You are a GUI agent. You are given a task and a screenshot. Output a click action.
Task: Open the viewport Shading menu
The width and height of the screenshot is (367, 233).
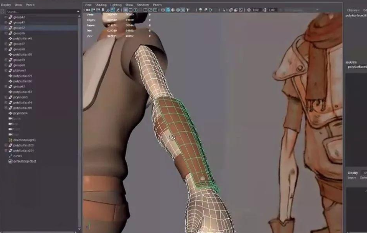tap(101, 5)
